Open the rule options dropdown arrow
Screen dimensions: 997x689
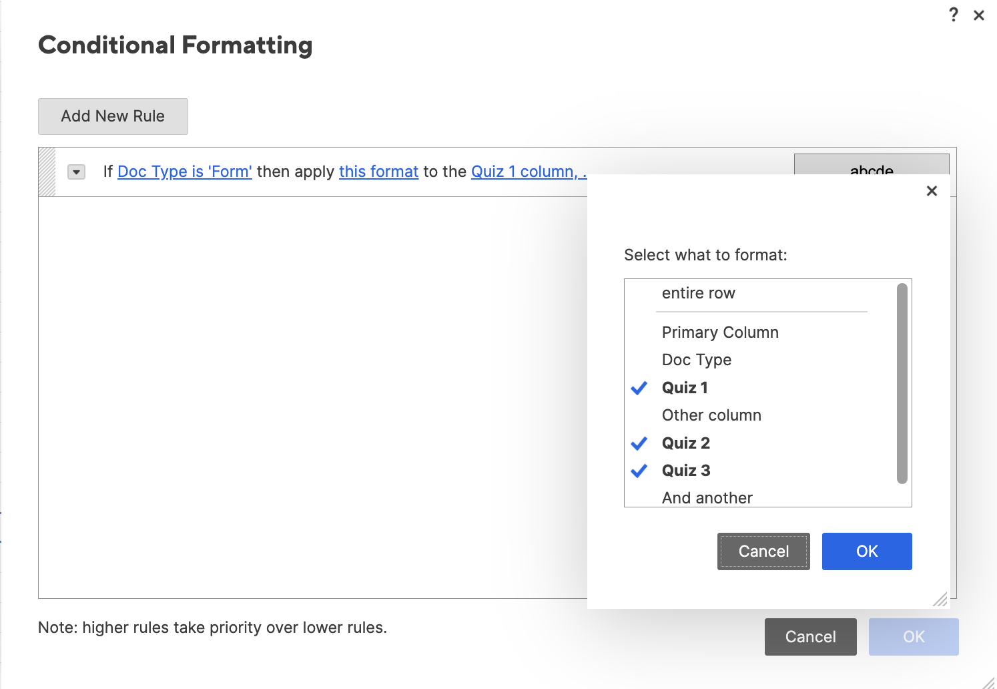(77, 172)
